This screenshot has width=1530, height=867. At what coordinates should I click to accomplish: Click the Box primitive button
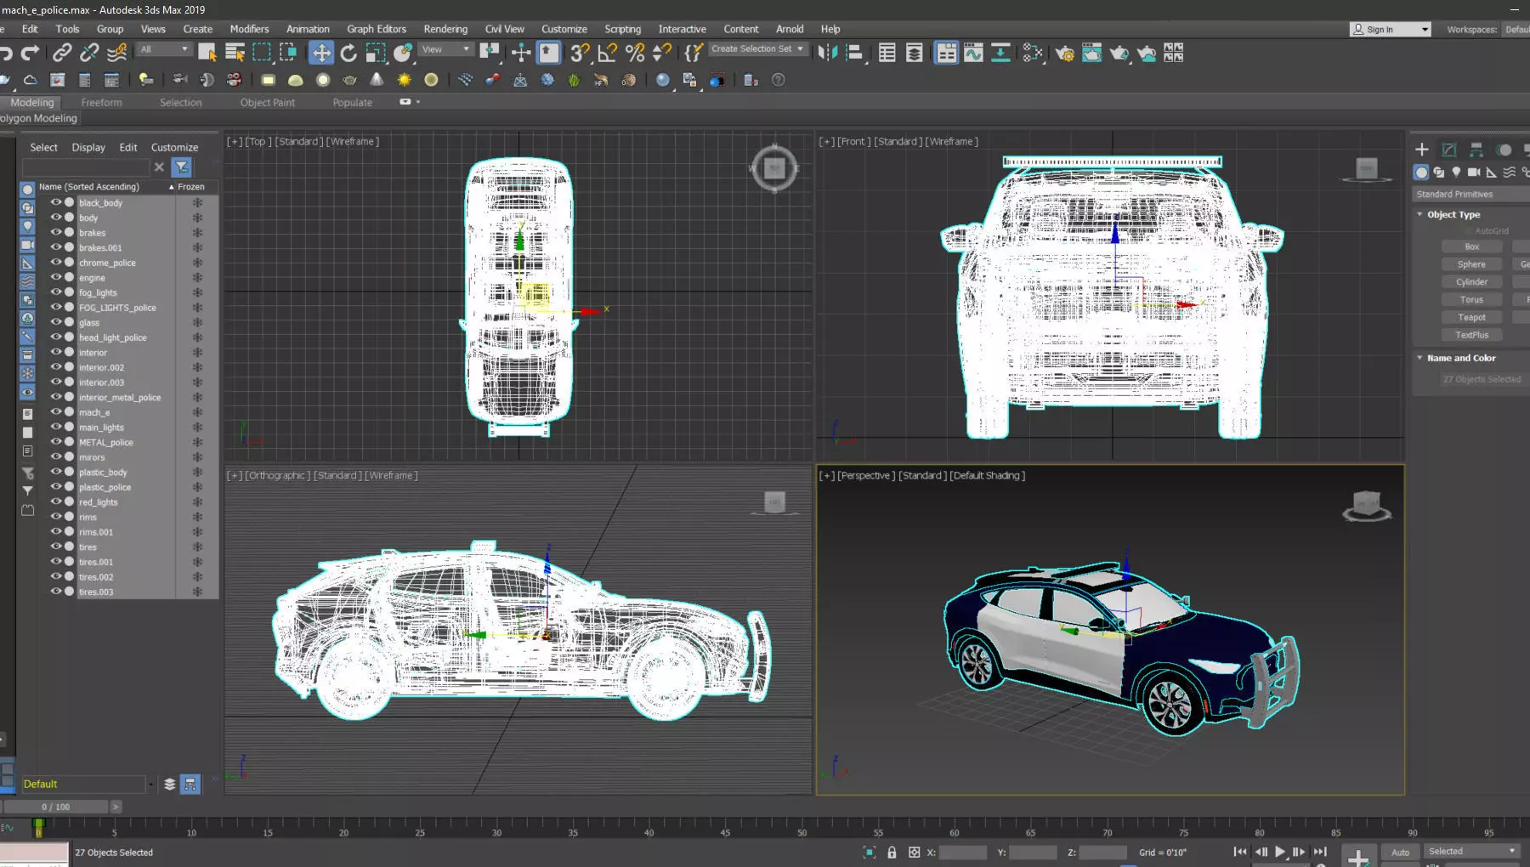pos(1471,246)
